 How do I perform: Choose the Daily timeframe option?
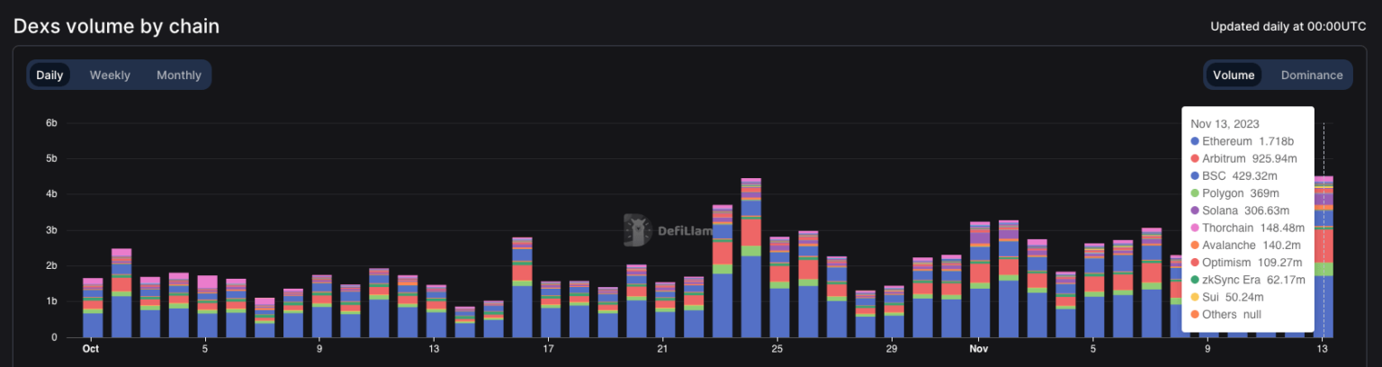[49, 75]
